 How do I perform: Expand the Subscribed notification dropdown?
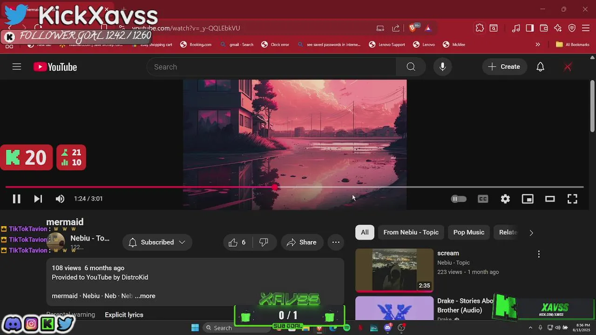click(x=157, y=242)
